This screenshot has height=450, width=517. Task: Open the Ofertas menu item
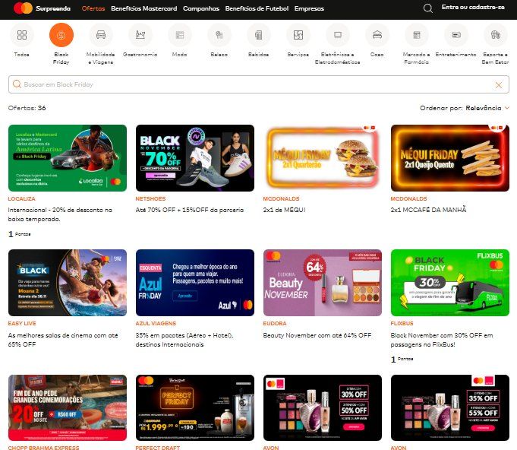(93, 8)
